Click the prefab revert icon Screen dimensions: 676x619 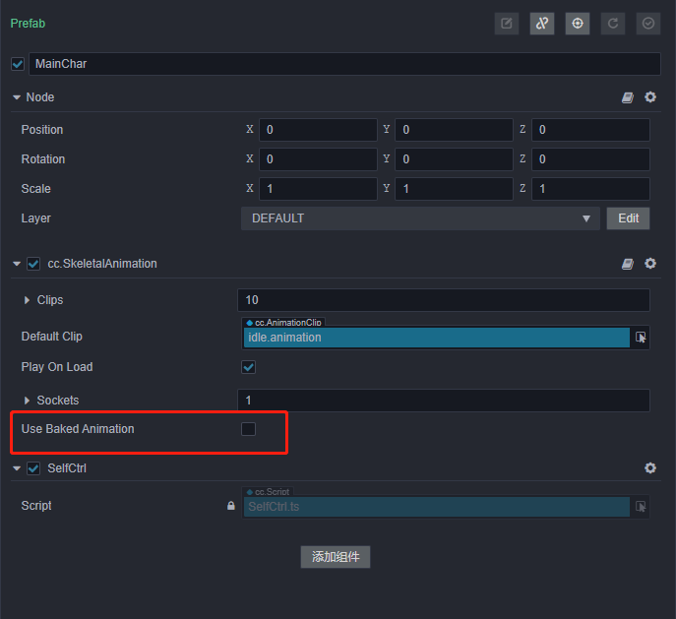pos(613,24)
